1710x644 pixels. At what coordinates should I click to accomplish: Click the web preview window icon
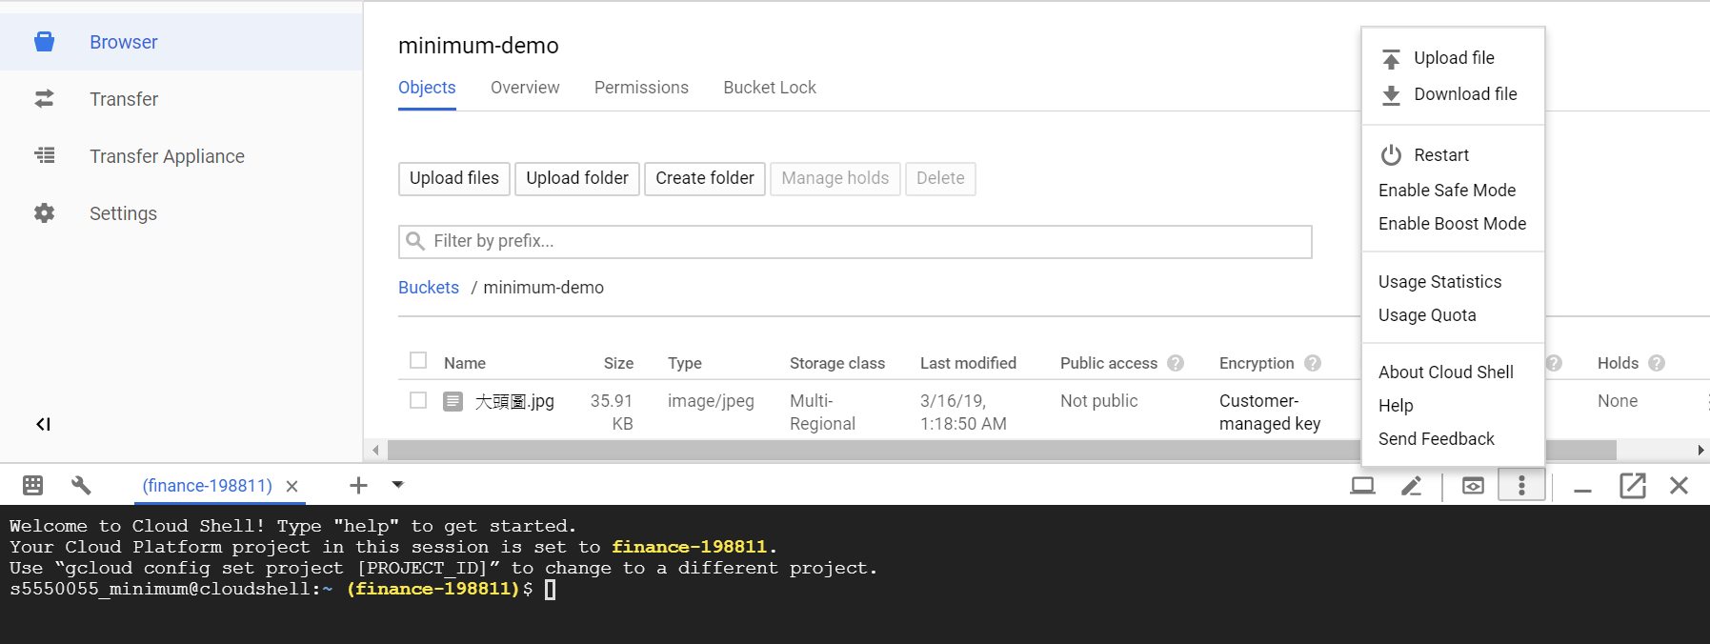click(1473, 486)
